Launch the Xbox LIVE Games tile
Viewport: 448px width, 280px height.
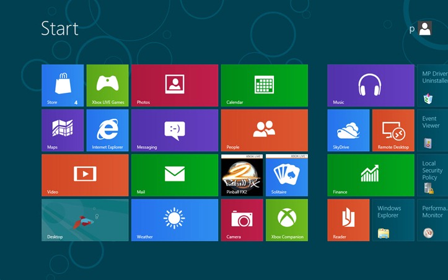pyautogui.click(x=107, y=85)
